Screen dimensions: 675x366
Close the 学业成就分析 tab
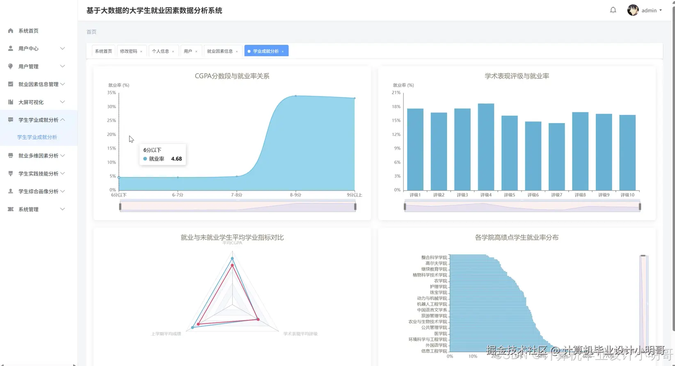[283, 52]
